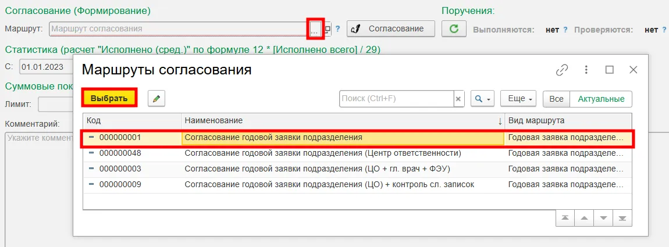
Task: Click Вид маршрута cell in row 000000009
Action: (x=568, y=185)
